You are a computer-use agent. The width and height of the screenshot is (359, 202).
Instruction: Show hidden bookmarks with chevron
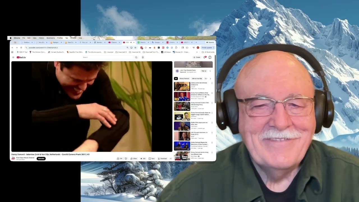tap(197, 52)
